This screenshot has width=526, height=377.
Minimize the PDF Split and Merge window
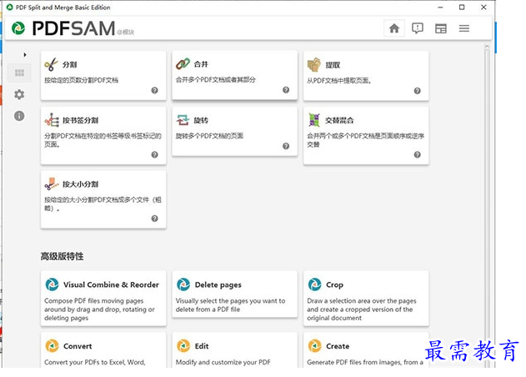pos(440,7)
